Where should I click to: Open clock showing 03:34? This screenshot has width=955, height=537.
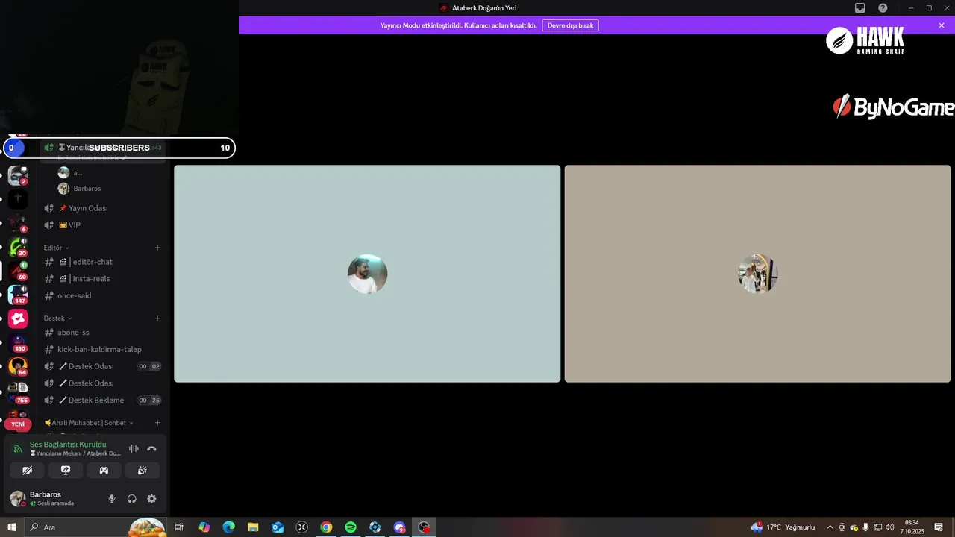[x=912, y=527]
